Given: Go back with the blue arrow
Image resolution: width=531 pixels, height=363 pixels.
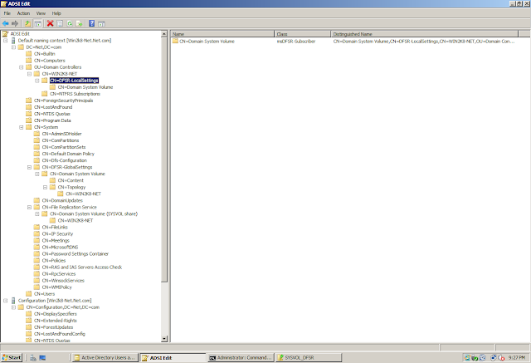Looking at the screenshot, I should pos(6,23).
